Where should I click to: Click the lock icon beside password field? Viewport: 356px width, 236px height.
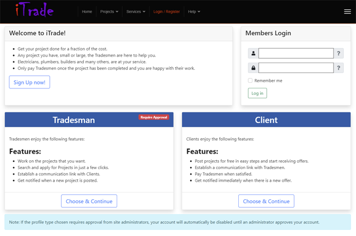click(x=253, y=68)
